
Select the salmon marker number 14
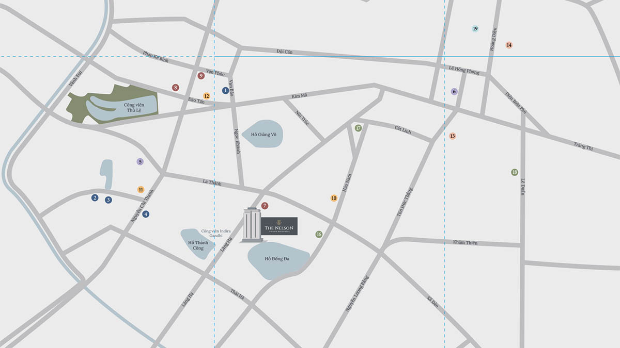click(509, 45)
